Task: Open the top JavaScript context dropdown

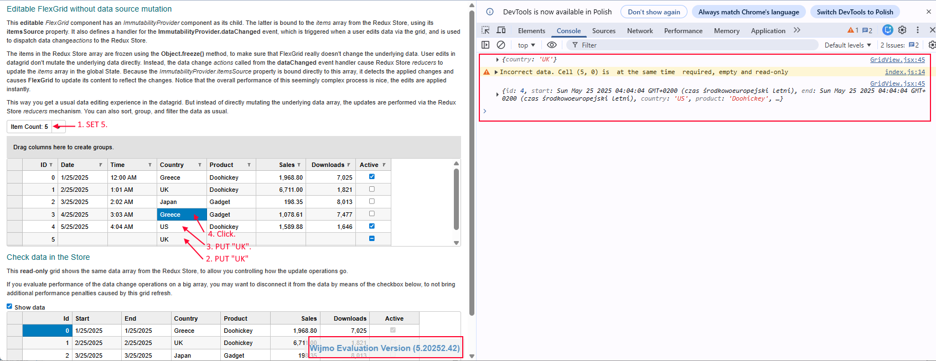Action: point(526,45)
